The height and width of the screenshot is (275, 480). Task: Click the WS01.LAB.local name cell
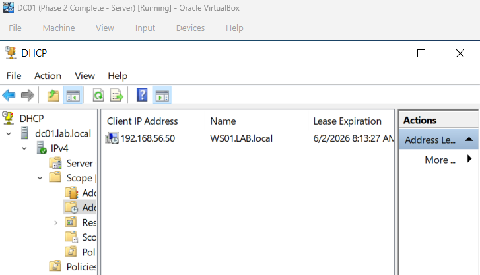pos(241,138)
